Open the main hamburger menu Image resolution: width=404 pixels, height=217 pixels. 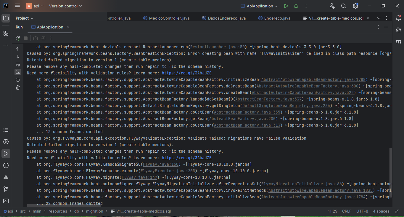point(17,6)
